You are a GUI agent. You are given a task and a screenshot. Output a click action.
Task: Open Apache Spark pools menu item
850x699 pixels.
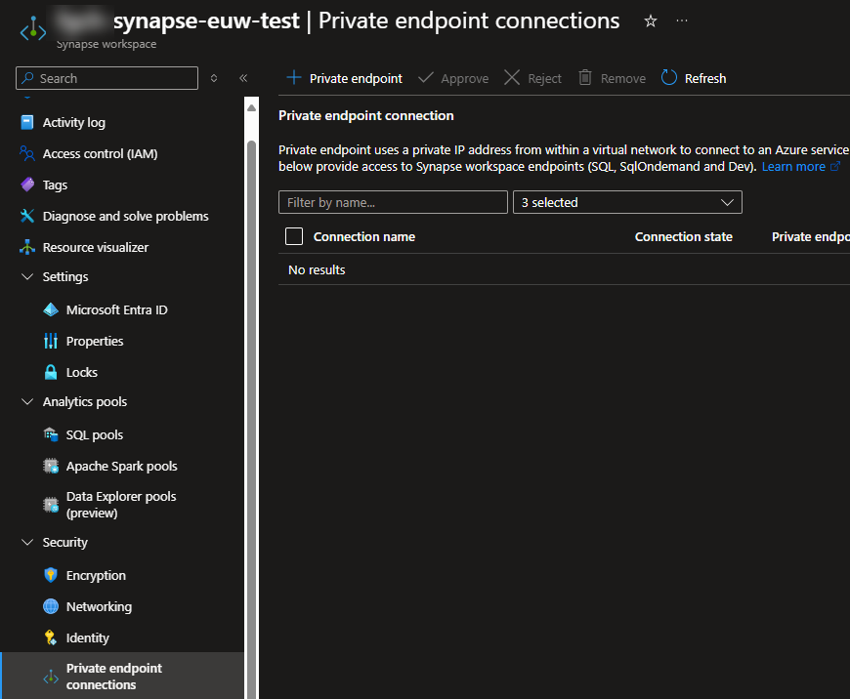[122, 466]
